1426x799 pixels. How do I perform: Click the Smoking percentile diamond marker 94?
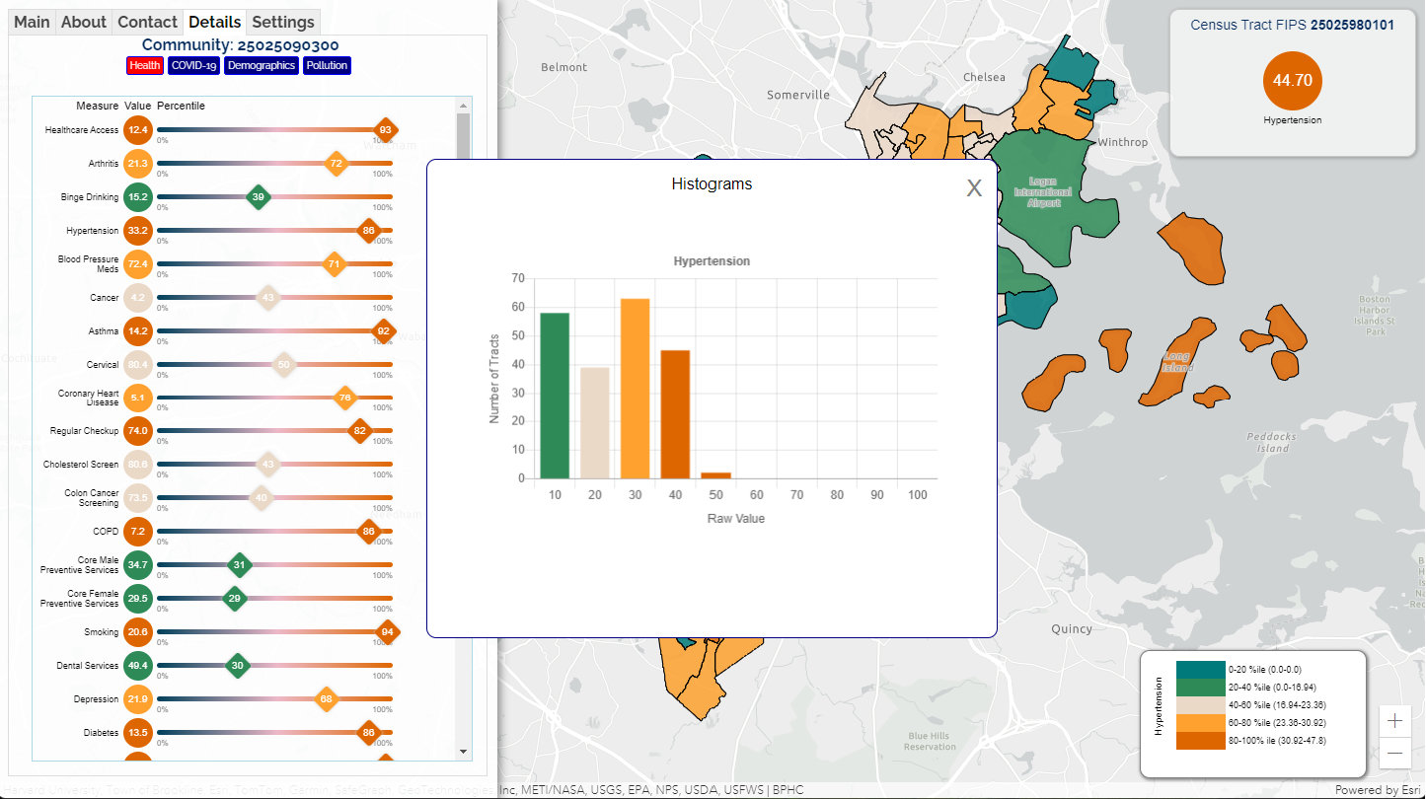(388, 632)
